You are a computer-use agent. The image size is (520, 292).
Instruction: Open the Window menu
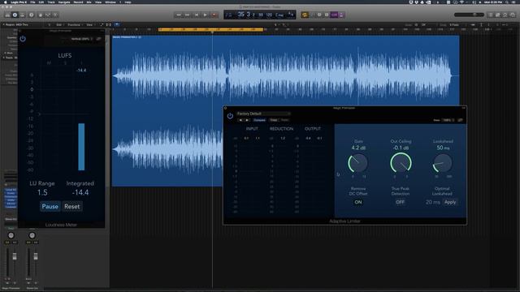pos(110,2)
